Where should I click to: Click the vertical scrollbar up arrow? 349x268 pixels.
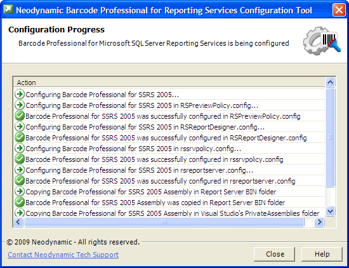tap(331, 83)
